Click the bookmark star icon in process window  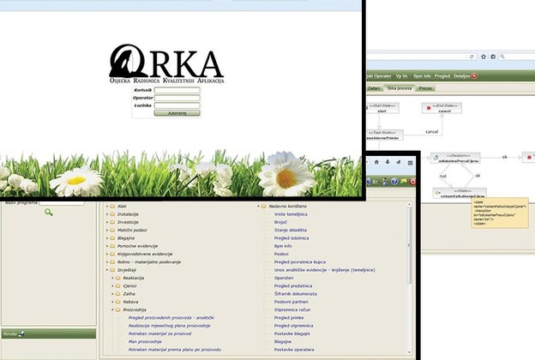pyautogui.click(x=484, y=57)
